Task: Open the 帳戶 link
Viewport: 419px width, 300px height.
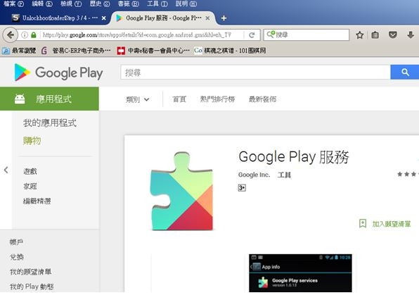Action: point(16,242)
